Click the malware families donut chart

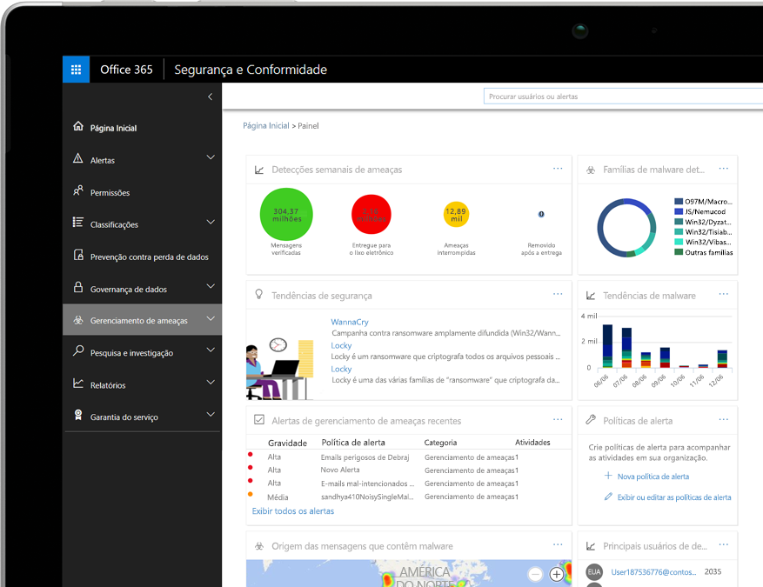626,228
